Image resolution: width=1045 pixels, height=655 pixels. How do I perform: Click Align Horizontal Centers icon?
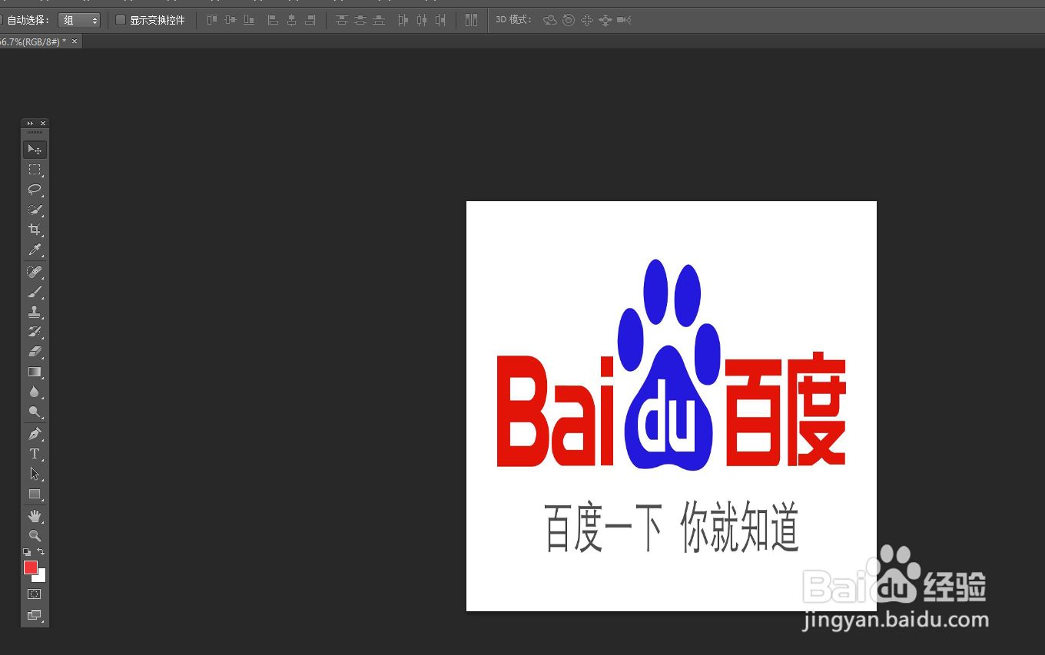[x=291, y=20]
